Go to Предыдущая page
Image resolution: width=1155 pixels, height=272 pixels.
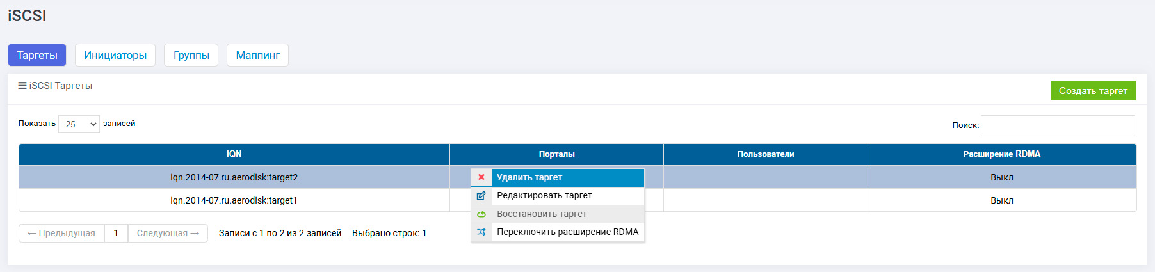coord(61,233)
